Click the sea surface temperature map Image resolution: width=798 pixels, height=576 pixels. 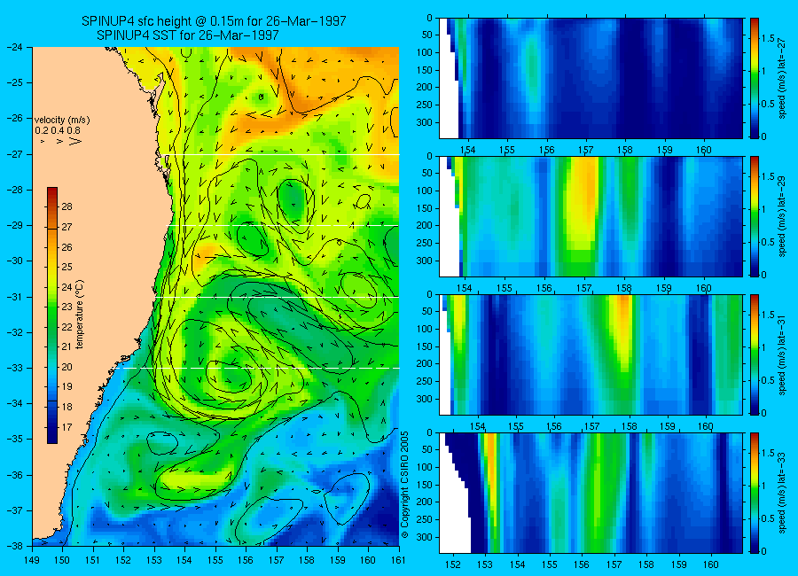215,296
